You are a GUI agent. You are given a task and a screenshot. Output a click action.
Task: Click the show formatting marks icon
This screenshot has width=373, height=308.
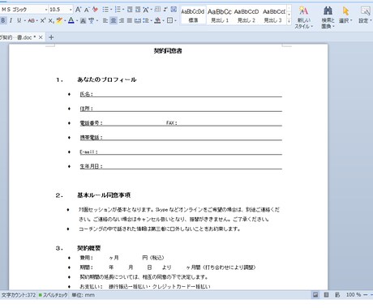165,10
